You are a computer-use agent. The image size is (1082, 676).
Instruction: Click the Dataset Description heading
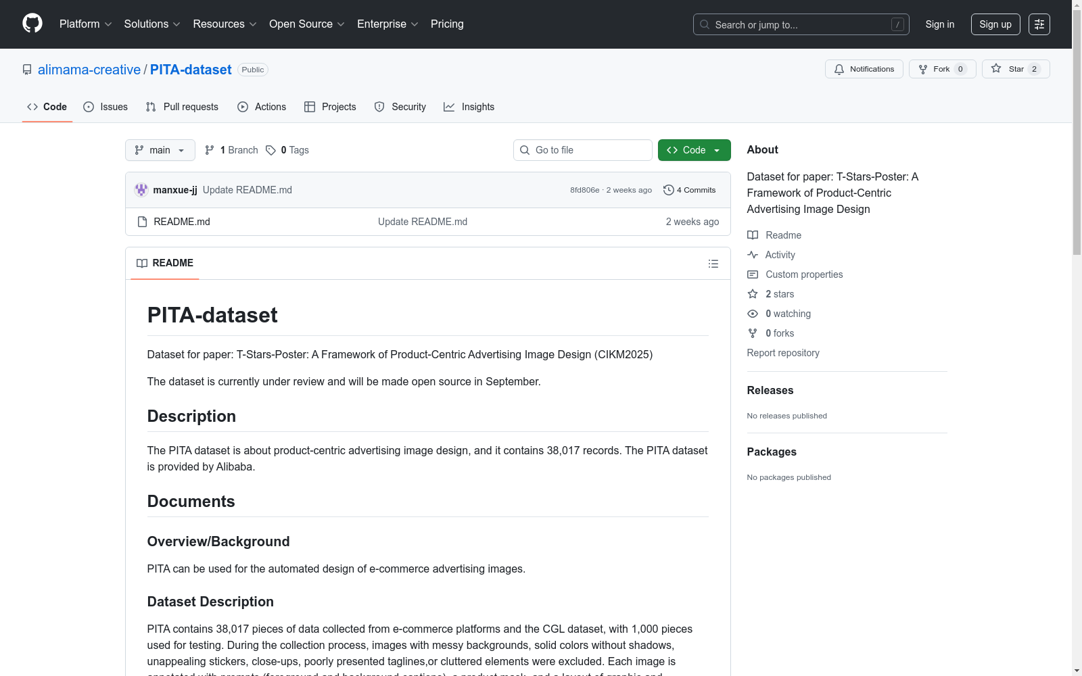click(x=210, y=602)
